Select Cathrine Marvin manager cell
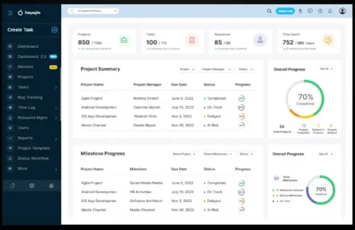This screenshot has height=230, width=355. [x=147, y=108]
